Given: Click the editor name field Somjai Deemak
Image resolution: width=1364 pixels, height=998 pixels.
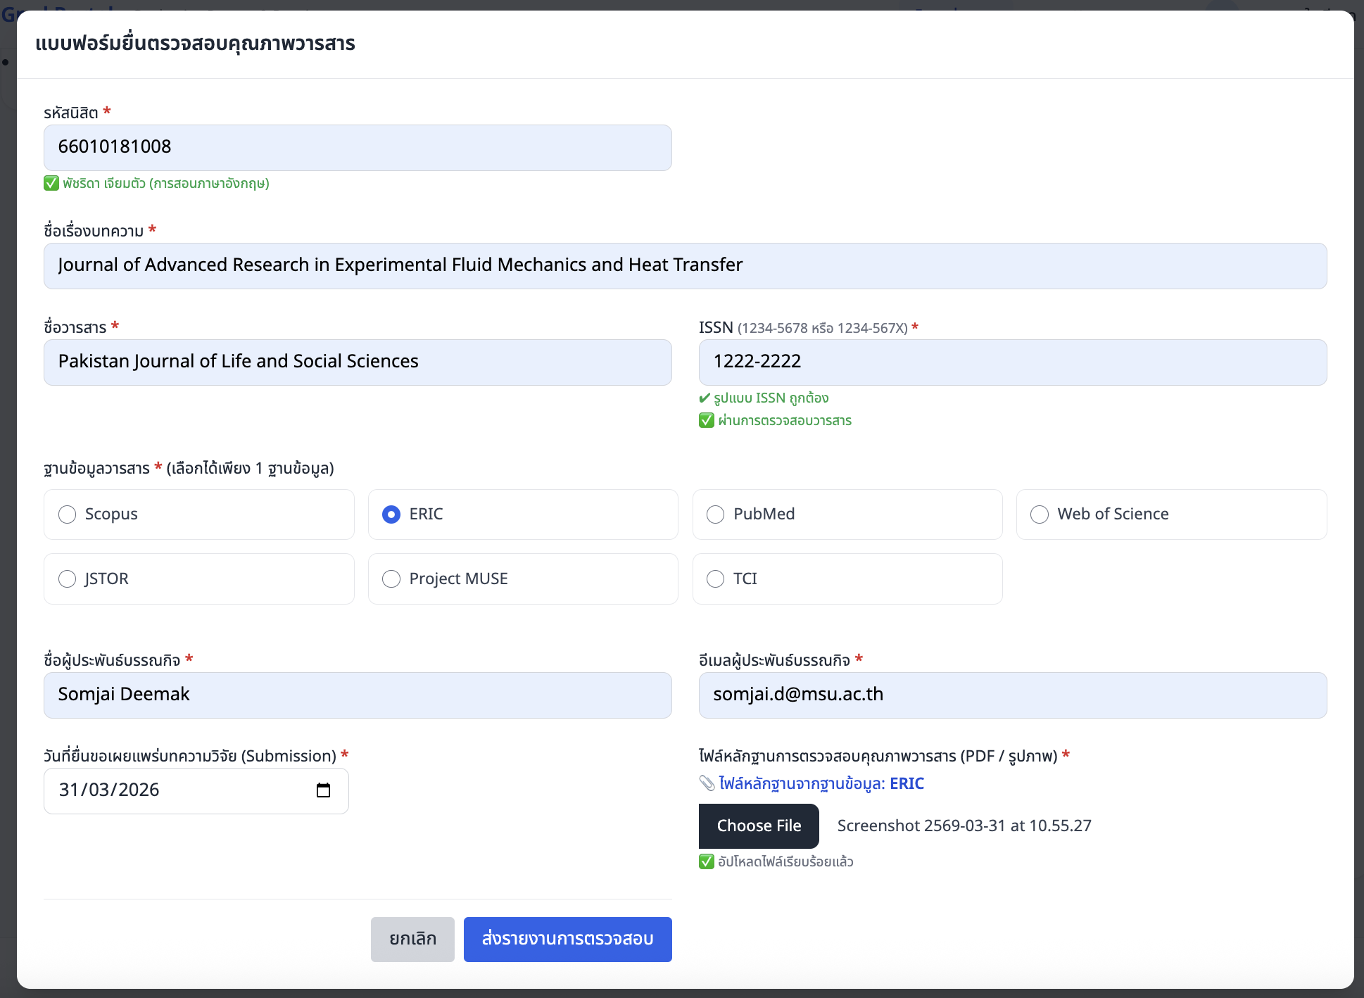Looking at the screenshot, I should tap(358, 695).
